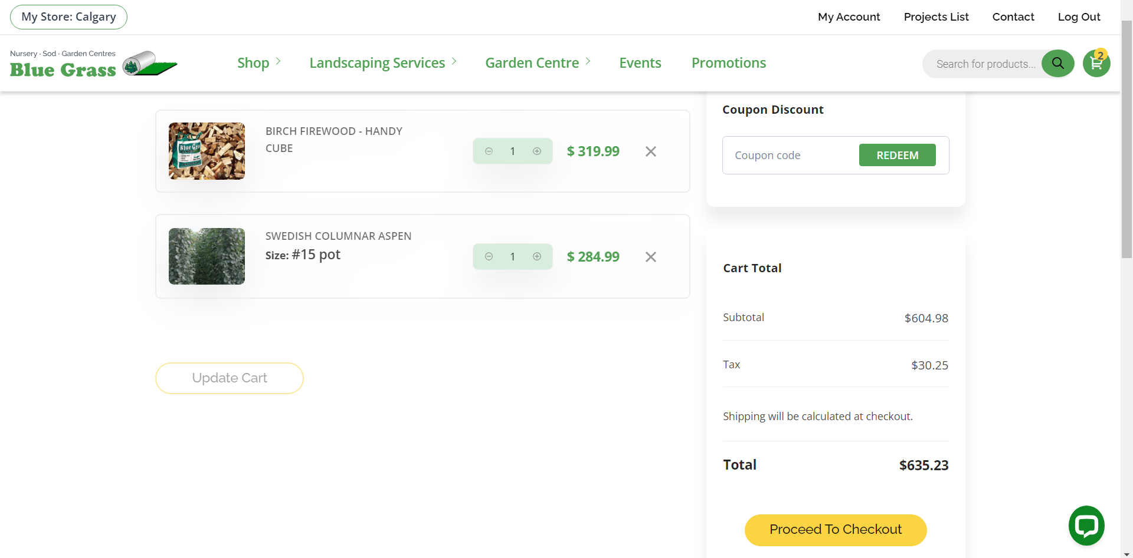1133x558 pixels.
Task: Click Proceed To Checkout
Action: click(x=835, y=530)
